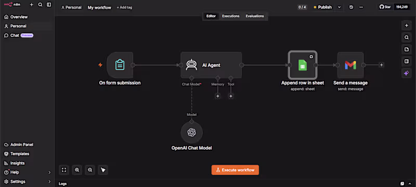
Task: Zoom in on the canvas
Action: click(x=77, y=170)
